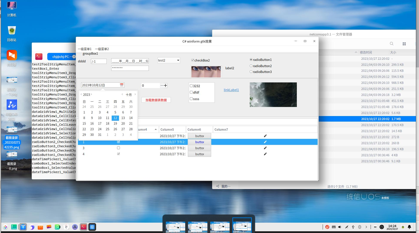Click the 加载数据表数据 button
This screenshot has width=419, height=233.
pyautogui.click(x=156, y=100)
